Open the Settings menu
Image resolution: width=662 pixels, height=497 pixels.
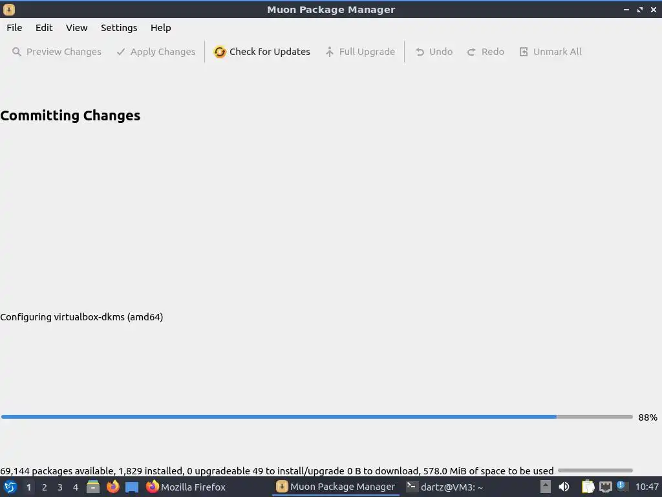click(x=119, y=28)
